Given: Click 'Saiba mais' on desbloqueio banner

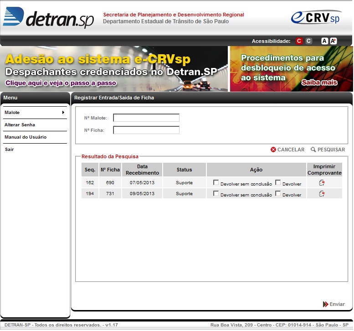Looking at the screenshot, I should 319,83.
